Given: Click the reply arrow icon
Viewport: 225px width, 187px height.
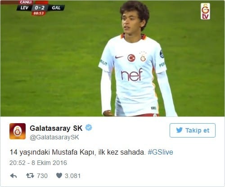Looking at the screenshot, I should (13, 176).
